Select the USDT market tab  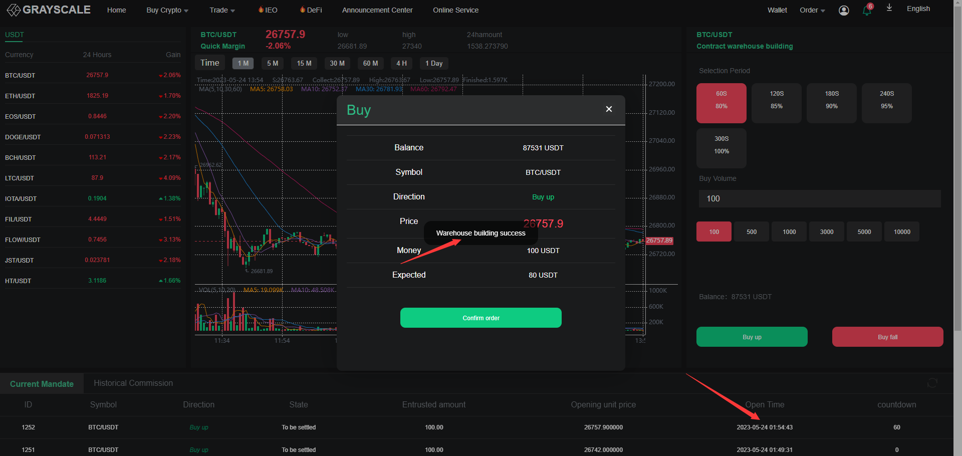click(15, 35)
